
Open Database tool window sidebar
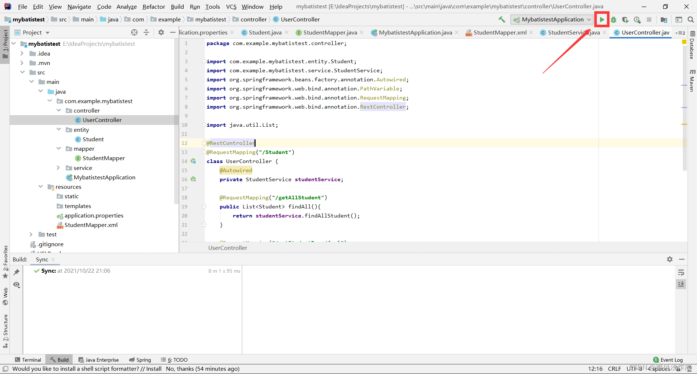tap(692, 45)
